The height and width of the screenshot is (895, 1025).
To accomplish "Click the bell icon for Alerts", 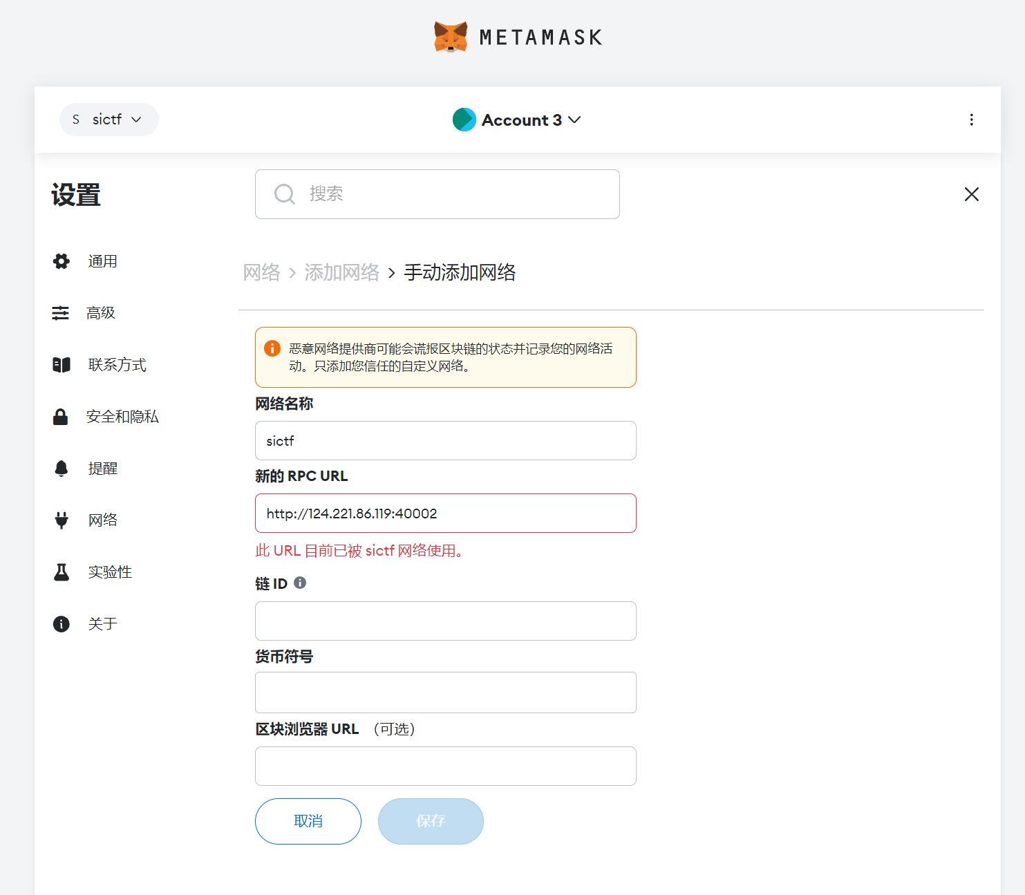I will (62, 469).
